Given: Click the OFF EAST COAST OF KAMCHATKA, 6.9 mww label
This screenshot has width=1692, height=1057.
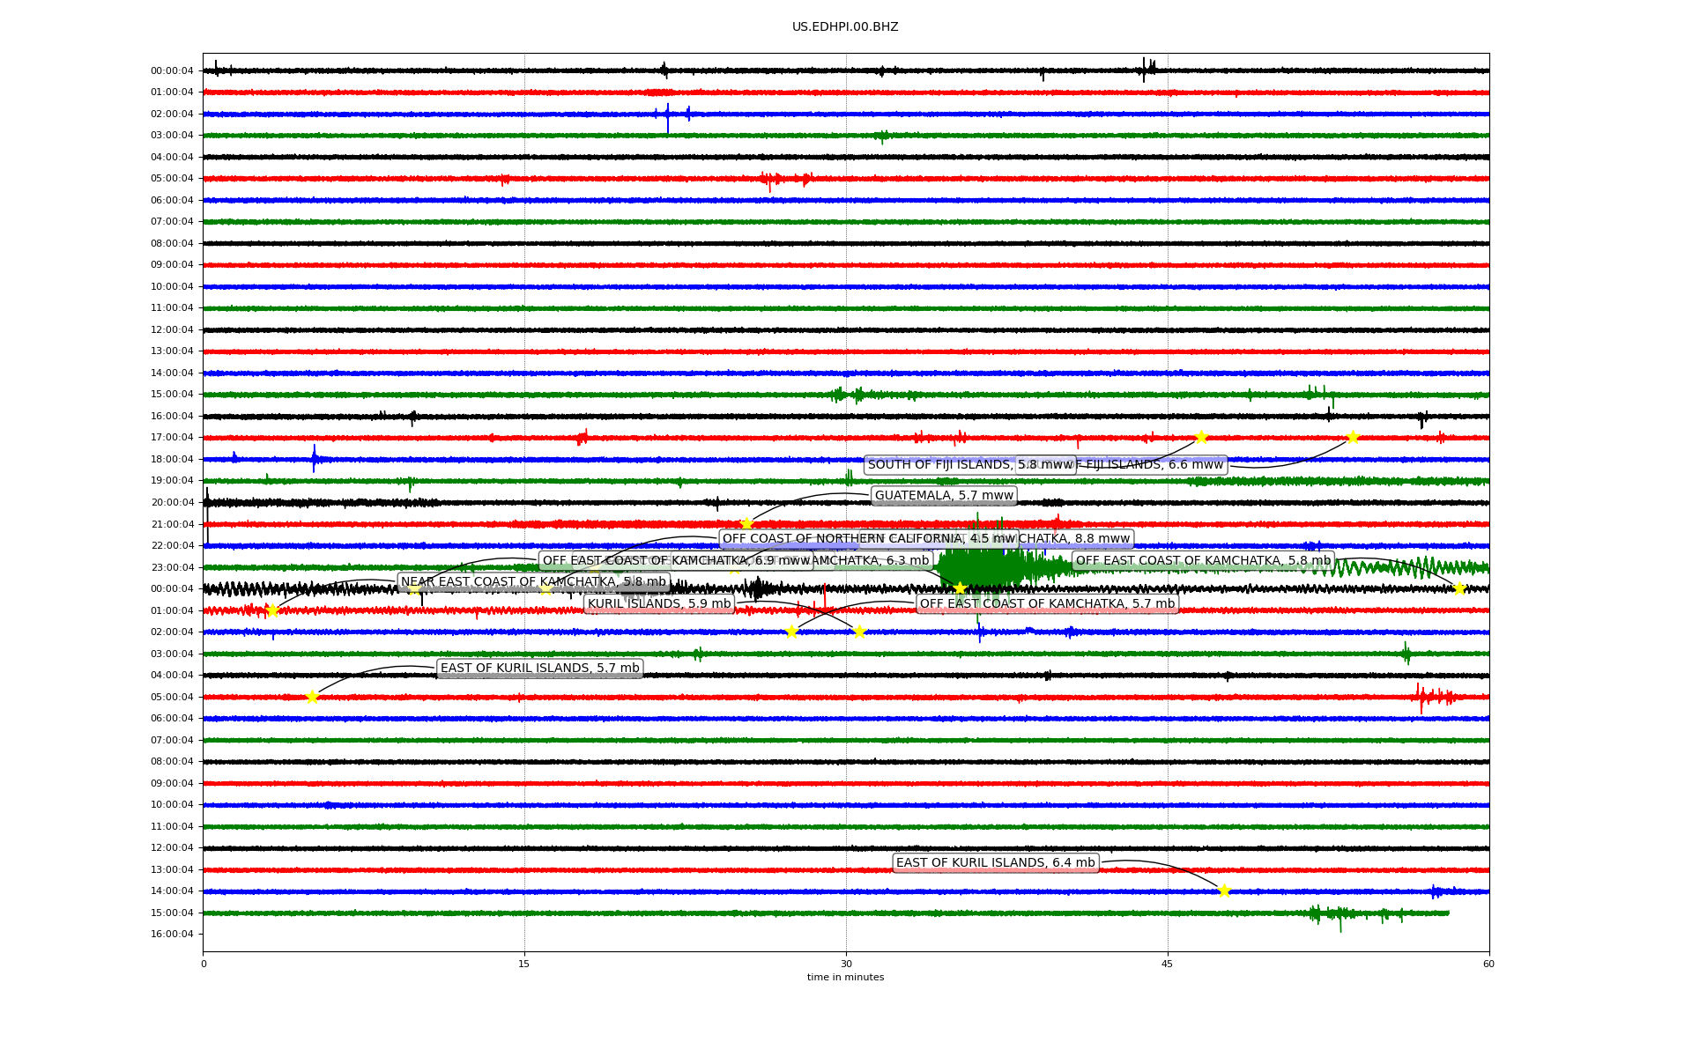Looking at the screenshot, I should [676, 561].
